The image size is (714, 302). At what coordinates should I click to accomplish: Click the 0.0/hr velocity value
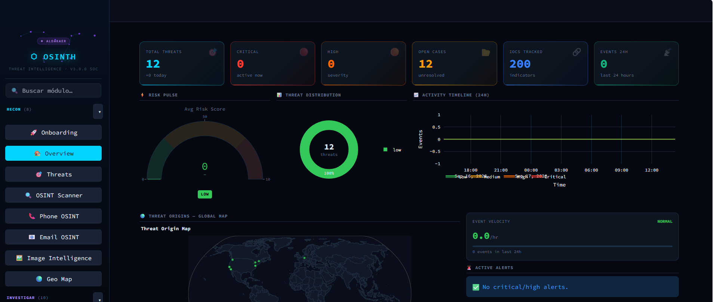tap(485, 236)
